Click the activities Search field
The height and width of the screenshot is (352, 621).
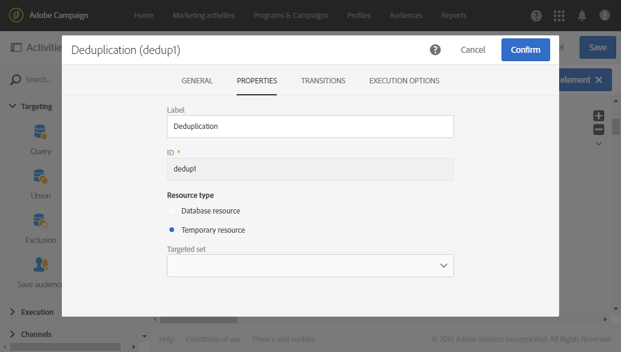click(38, 80)
